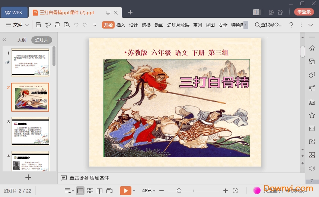Switch to the 幻灯片 thumbnails view
The width and height of the screenshot is (319, 197).
pos(41,40)
